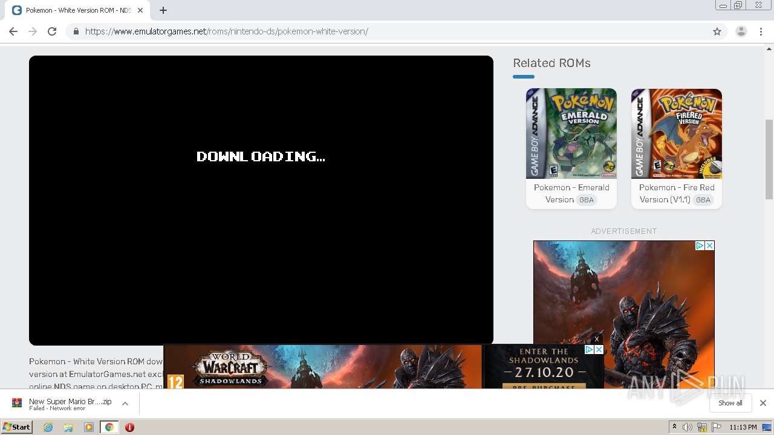Open the Opera taskbar icon
This screenshot has height=435, width=774.
(x=129, y=427)
